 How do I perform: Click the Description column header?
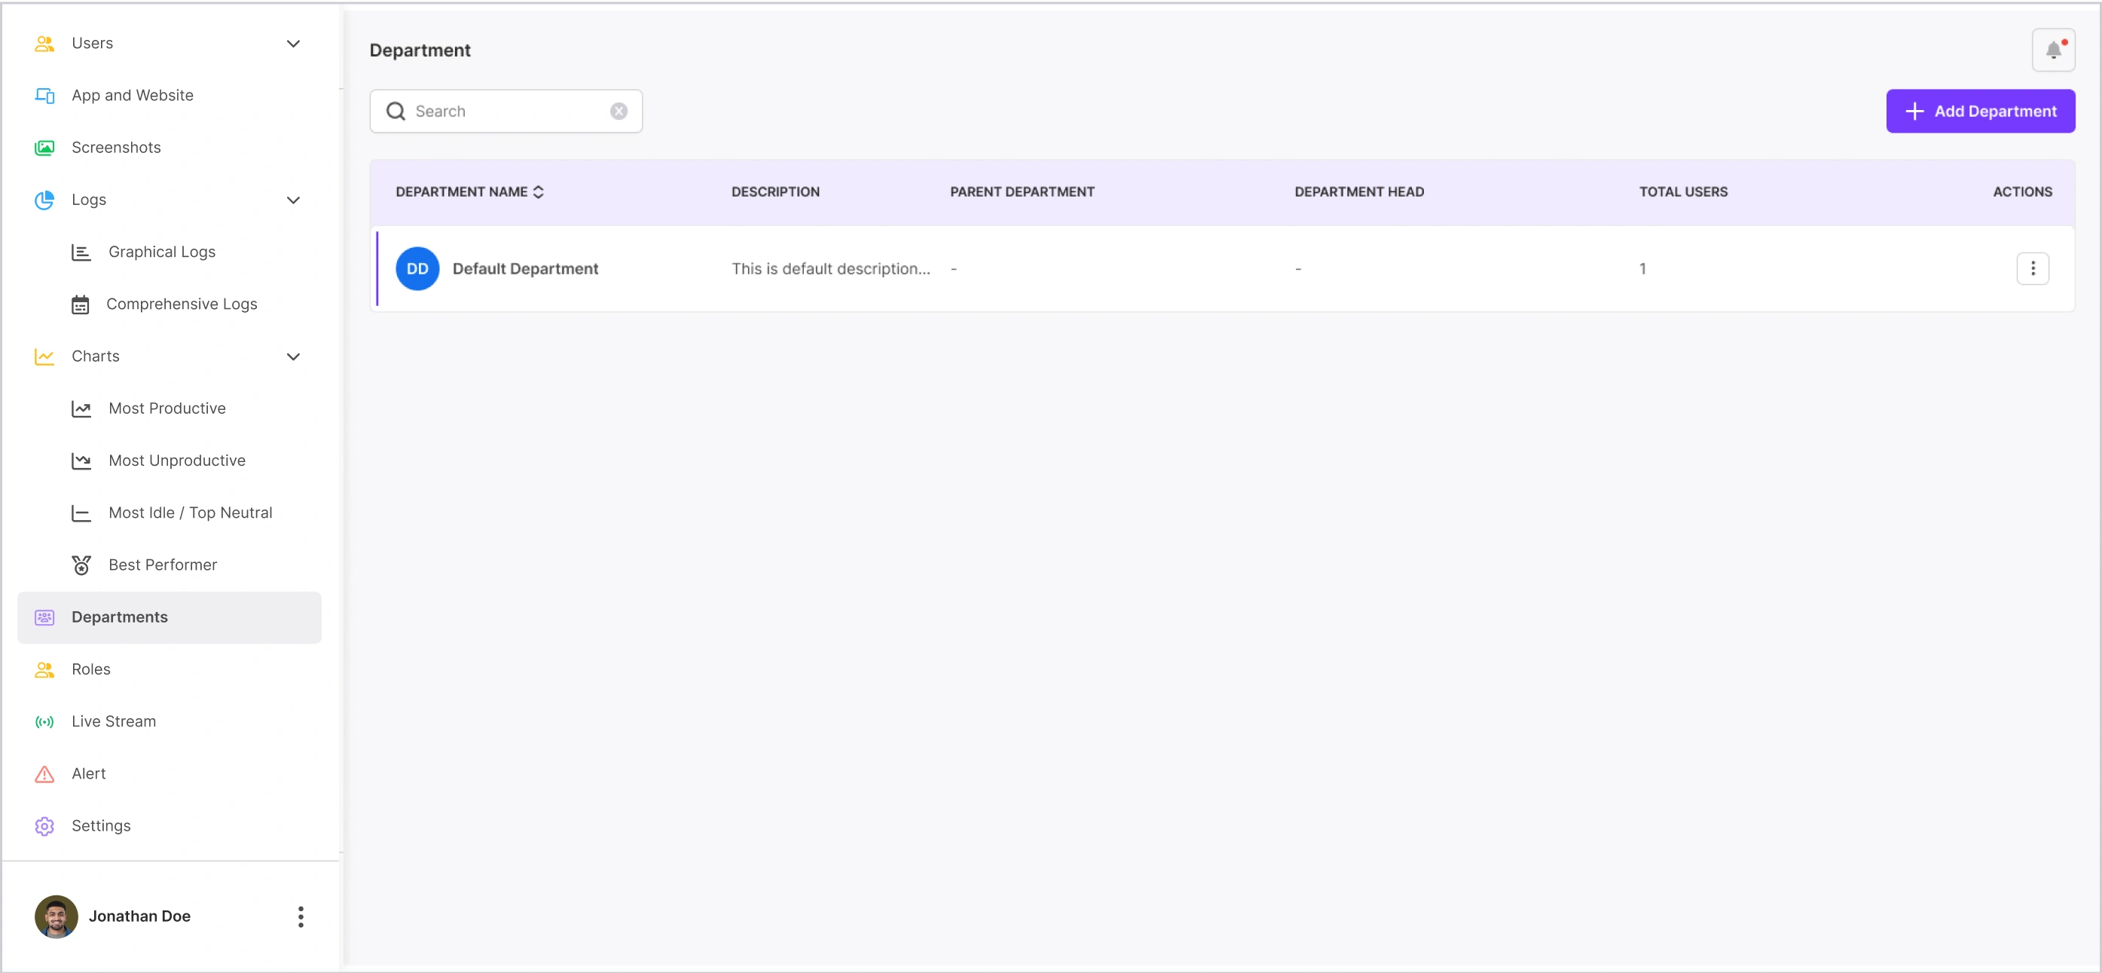(x=775, y=193)
